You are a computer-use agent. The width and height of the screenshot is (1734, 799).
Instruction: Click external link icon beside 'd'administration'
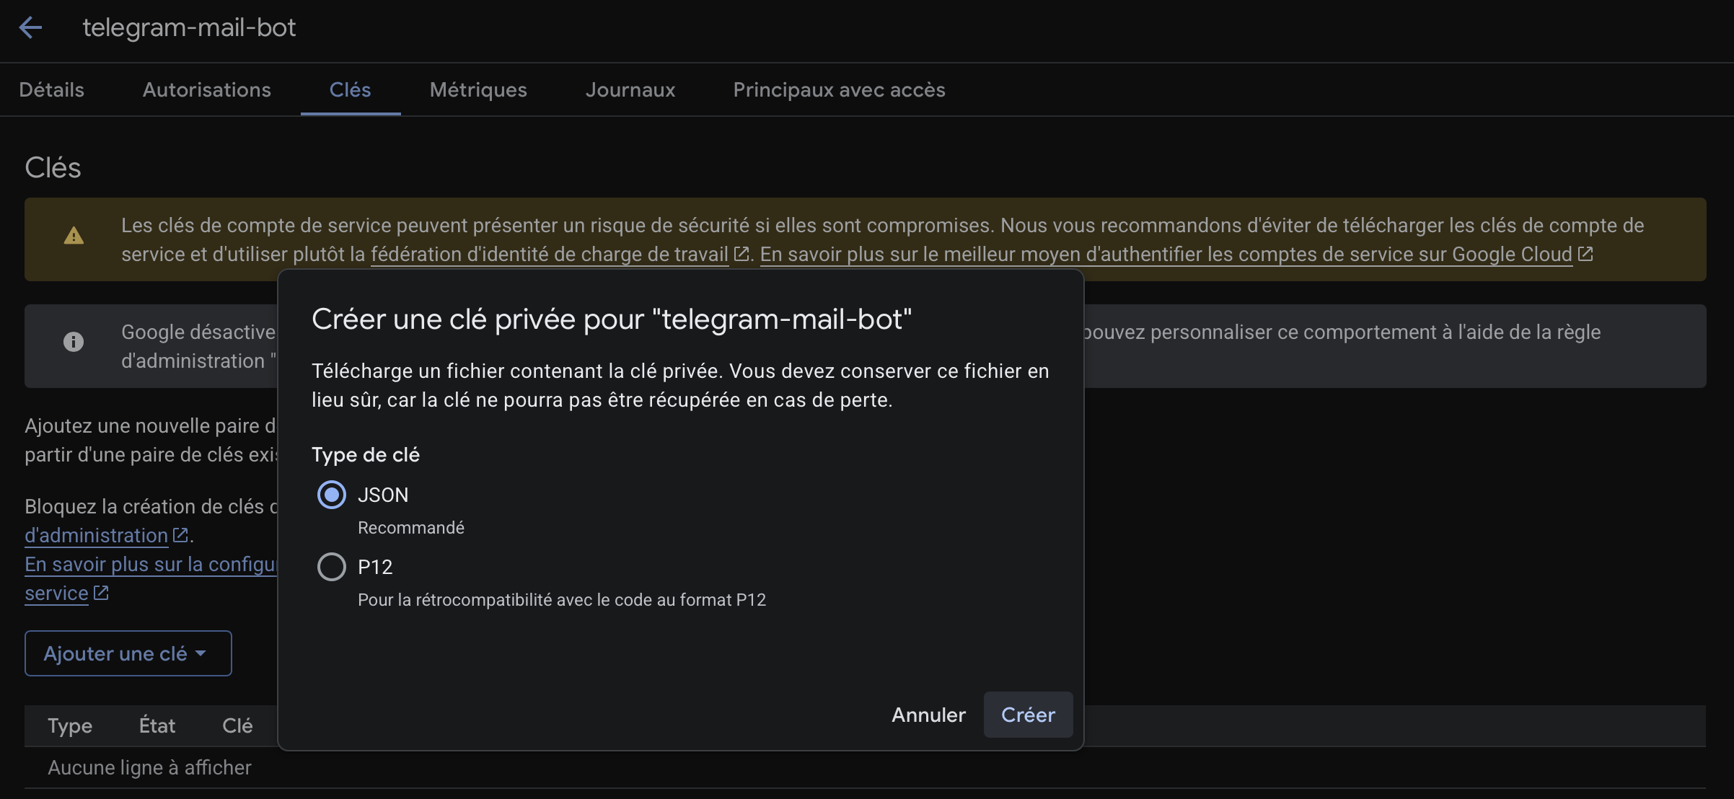[180, 535]
